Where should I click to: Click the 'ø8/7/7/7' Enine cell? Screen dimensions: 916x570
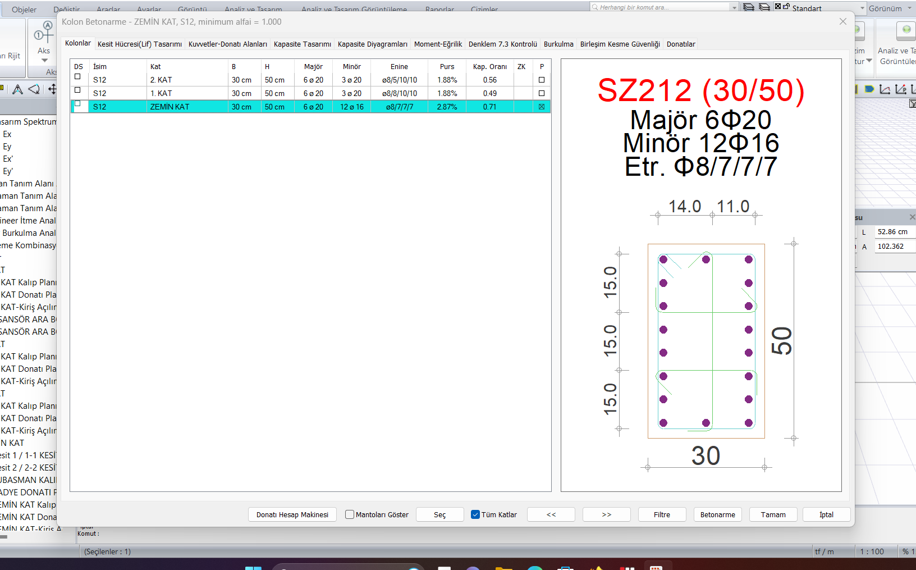coord(399,107)
